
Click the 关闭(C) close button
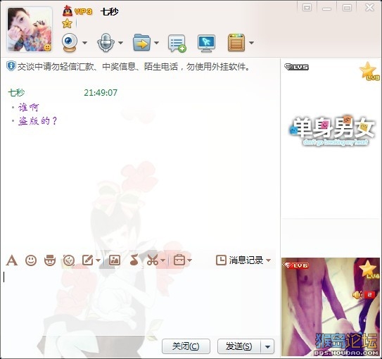pos(186,346)
